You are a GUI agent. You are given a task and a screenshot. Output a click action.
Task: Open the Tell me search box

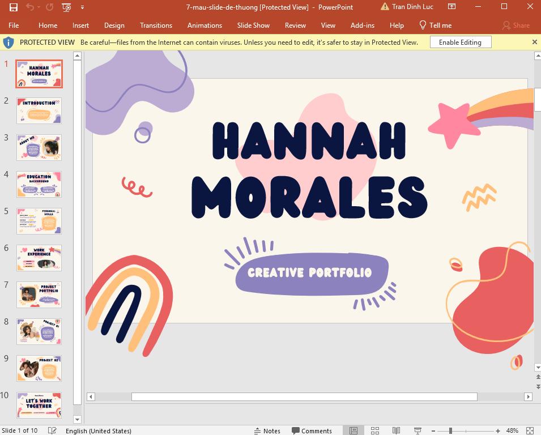coord(435,25)
